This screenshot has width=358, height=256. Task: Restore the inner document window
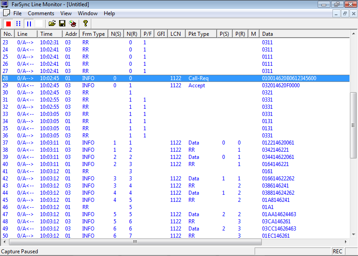tap(345, 14)
